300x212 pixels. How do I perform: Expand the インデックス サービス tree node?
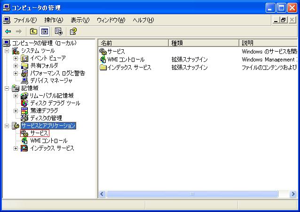coord(16,148)
